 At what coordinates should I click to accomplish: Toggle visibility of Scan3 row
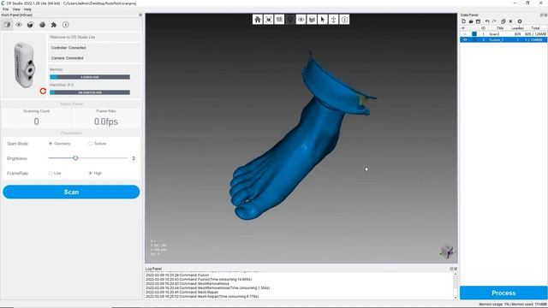[x=465, y=34]
